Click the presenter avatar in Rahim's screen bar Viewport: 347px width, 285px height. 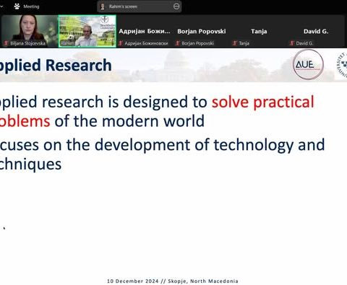[103, 6]
